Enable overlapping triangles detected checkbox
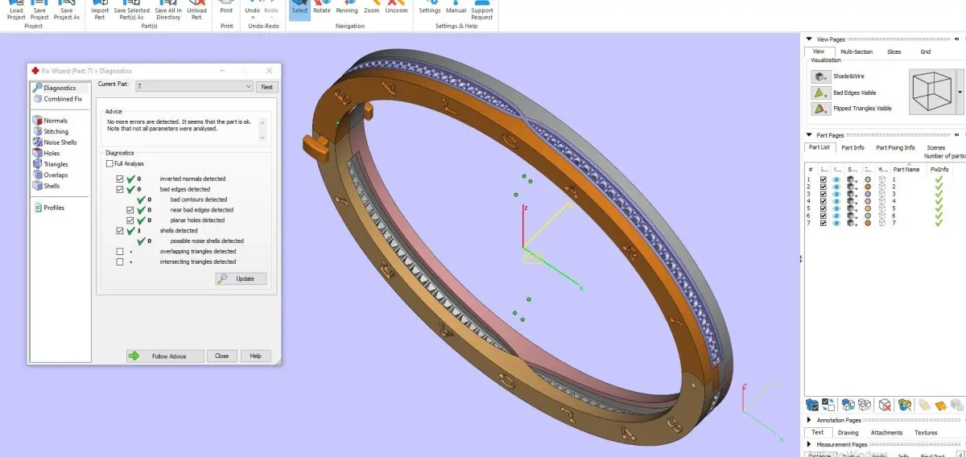Image resolution: width=966 pixels, height=457 pixels. (x=120, y=252)
